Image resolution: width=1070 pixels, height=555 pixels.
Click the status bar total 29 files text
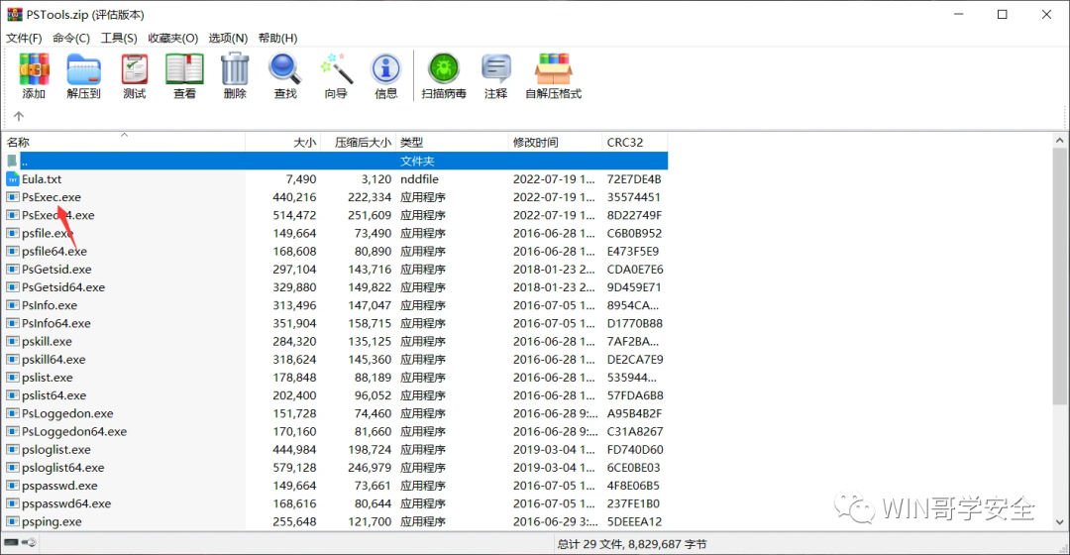632,544
